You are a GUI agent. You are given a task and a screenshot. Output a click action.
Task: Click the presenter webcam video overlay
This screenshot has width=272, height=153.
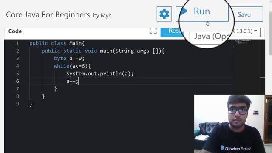tap(233, 124)
